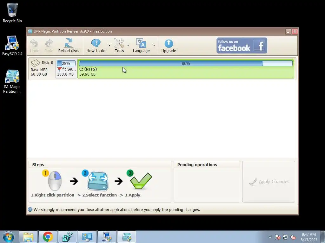This screenshot has width=325, height=243.
Task: Expand the Language dropdown arrow
Action: (154, 45)
